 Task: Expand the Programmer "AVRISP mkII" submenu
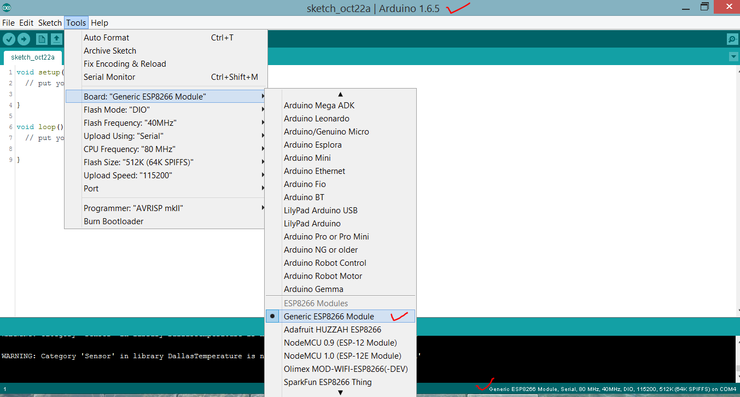(x=166, y=208)
